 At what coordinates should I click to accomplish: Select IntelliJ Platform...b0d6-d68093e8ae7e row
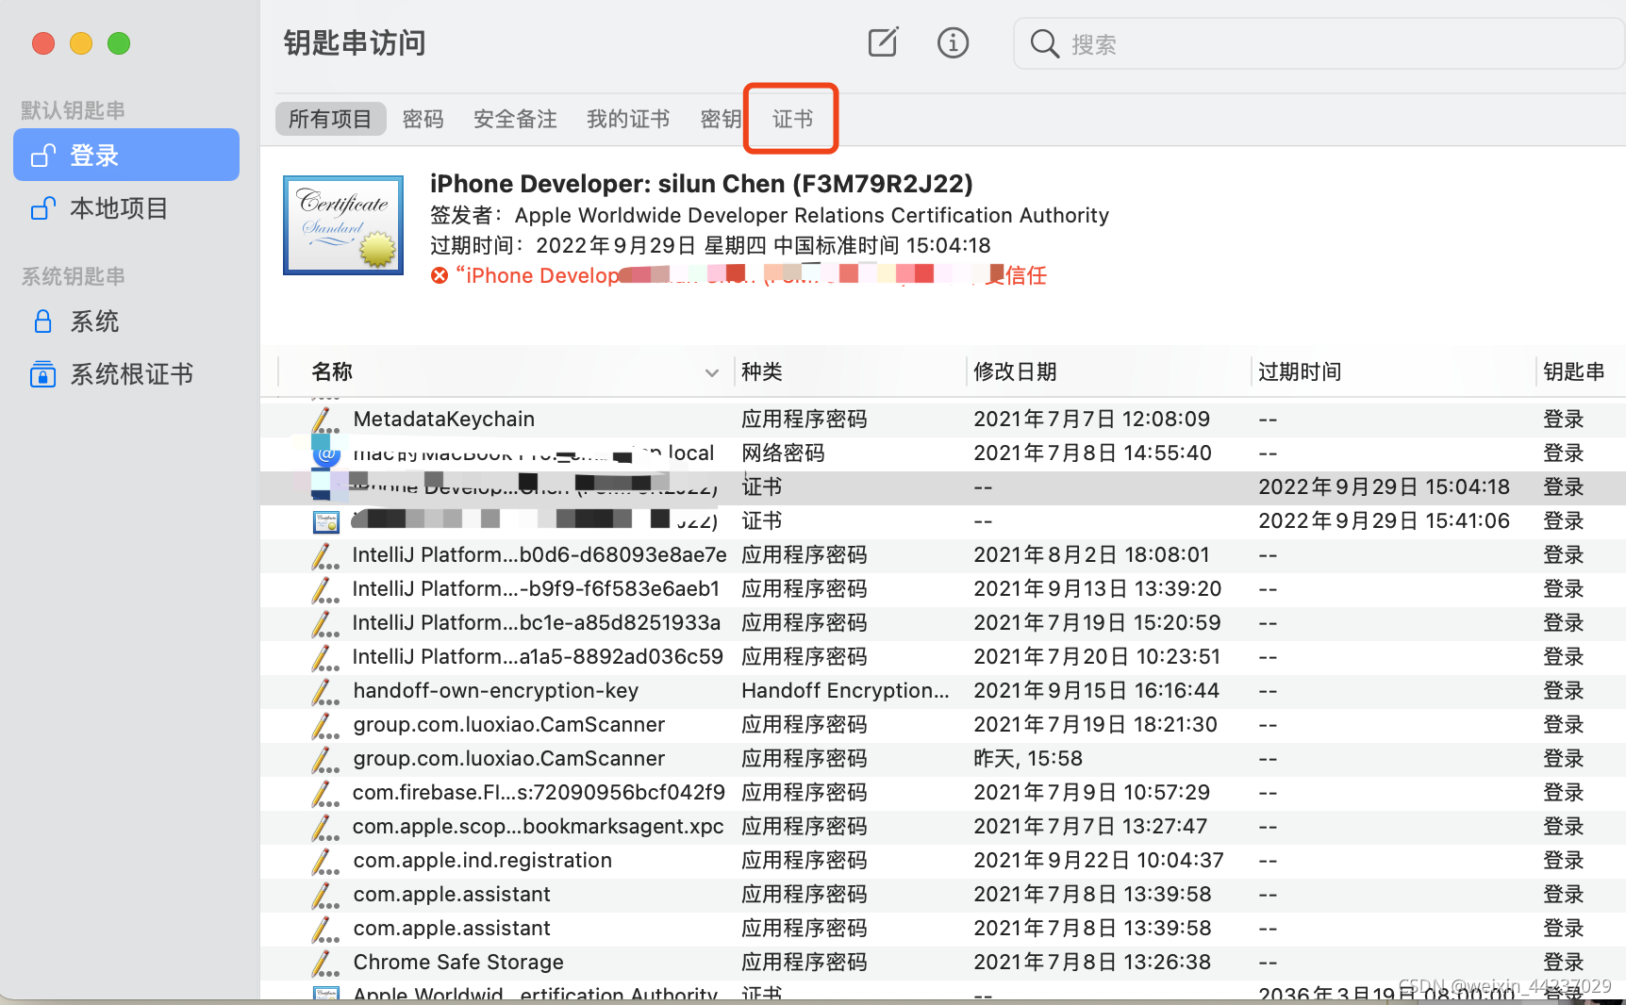943,554
